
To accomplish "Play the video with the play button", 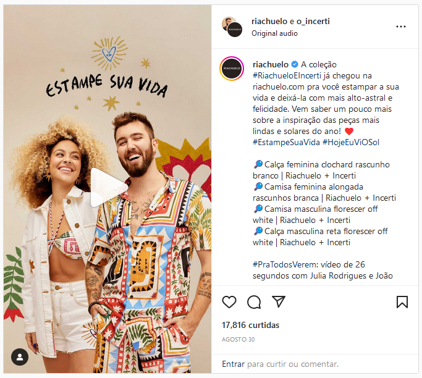I will pos(108,188).
